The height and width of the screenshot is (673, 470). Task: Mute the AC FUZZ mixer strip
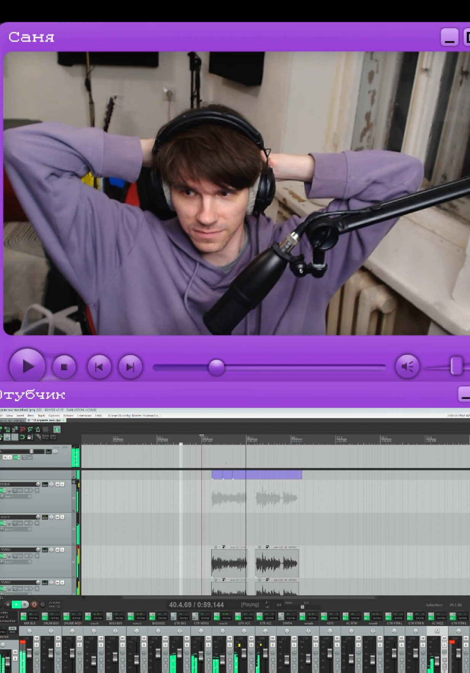(x=444, y=638)
